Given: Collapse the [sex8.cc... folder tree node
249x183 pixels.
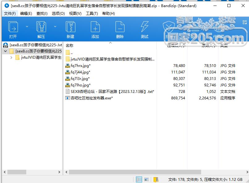Looking at the screenshot, I should click(x=5, y=51).
